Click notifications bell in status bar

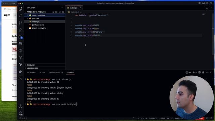point(211,118)
